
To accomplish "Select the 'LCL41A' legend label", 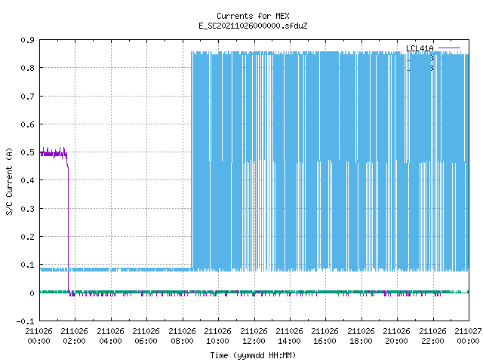I will 420,48.
